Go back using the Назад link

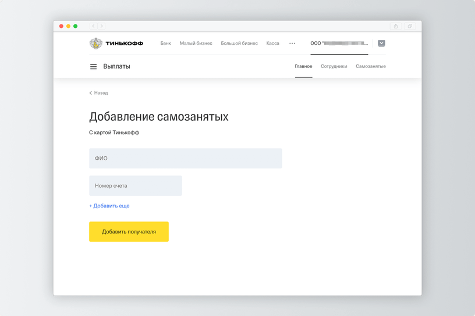99,93
